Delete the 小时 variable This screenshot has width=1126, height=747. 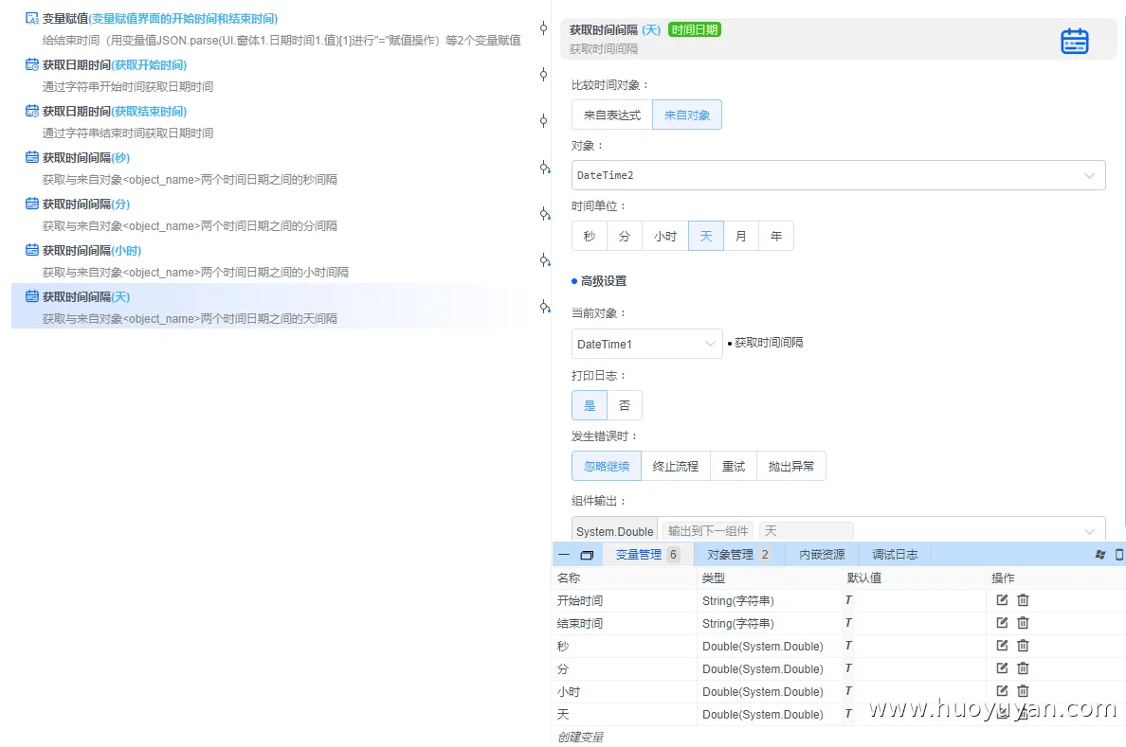click(1024, 691)
